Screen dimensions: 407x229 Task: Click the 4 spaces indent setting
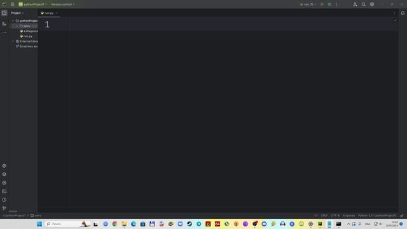349,216
